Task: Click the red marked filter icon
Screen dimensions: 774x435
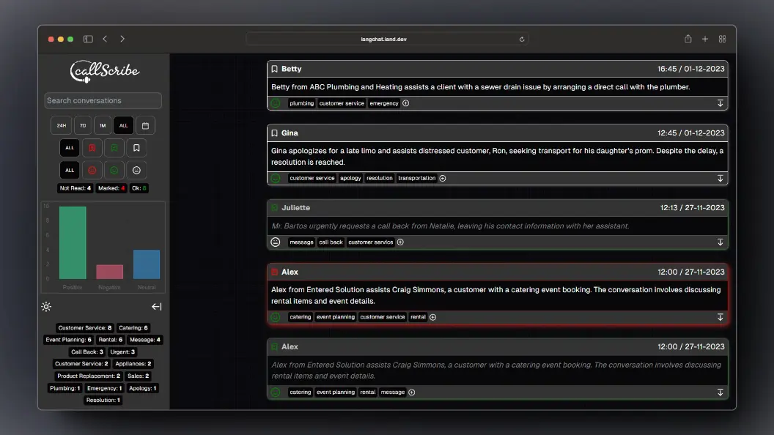Action: tap(92, 148)
